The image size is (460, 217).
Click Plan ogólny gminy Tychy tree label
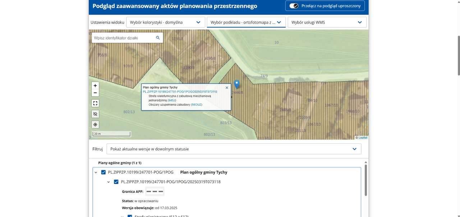pos(203,172)
